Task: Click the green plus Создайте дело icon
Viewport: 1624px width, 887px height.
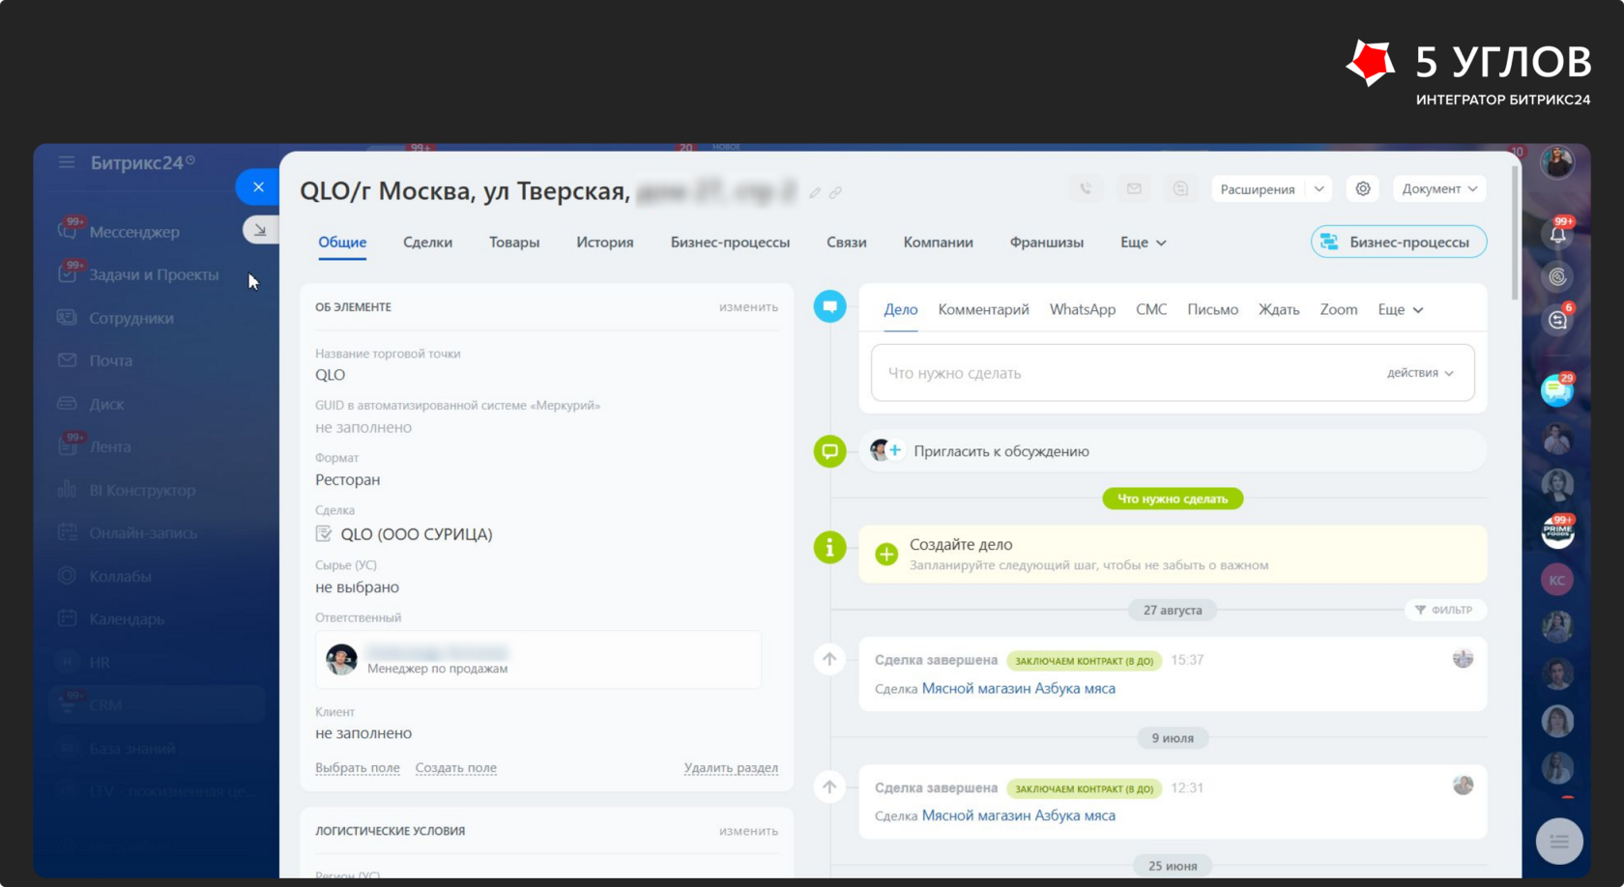Action: (x=885, y=554)
